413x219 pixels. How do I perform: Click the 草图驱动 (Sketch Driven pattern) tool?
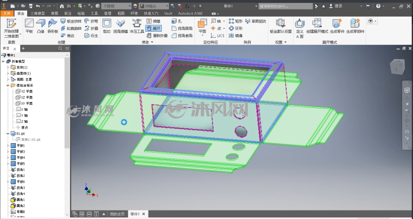(255, 21)
